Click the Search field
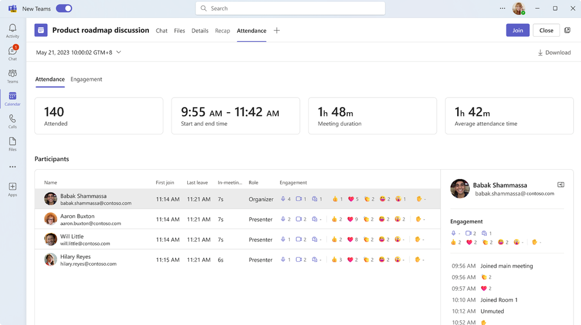Viewport: 581px width, 325px height. point(290,8)
